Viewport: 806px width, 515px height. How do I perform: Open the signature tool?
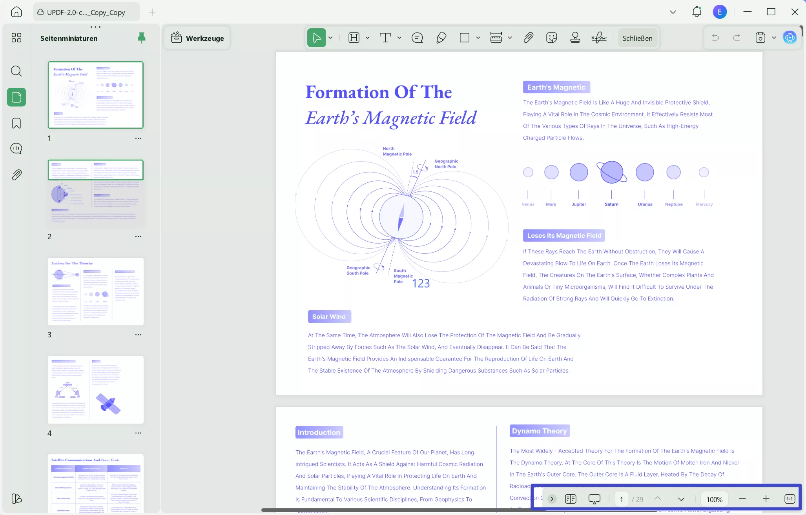[x=599, y=38]
